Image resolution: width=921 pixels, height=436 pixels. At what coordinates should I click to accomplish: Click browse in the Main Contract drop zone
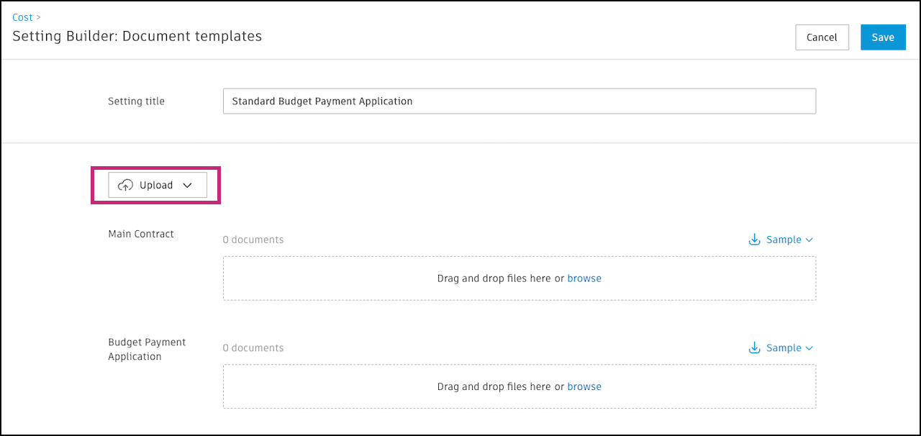point(584,278)
